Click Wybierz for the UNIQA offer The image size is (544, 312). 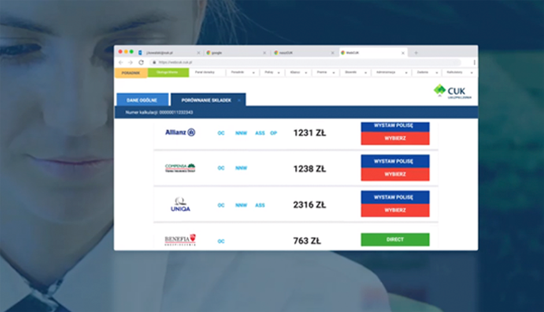point(395,210)
